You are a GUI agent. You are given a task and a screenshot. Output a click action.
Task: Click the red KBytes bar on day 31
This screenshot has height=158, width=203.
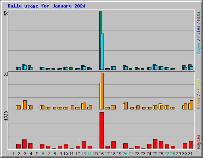191,145
